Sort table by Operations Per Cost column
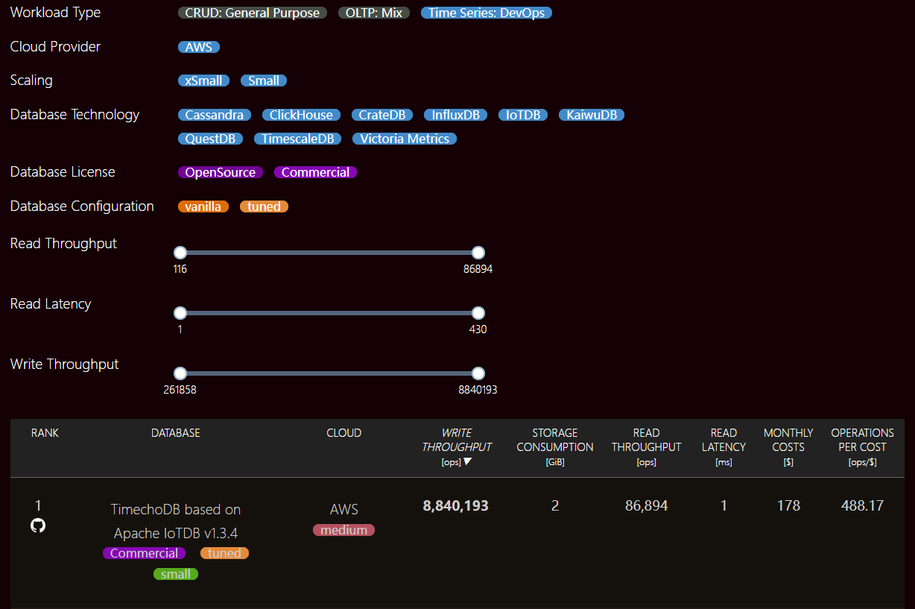The image size is (915, 609). pos(862,440)
